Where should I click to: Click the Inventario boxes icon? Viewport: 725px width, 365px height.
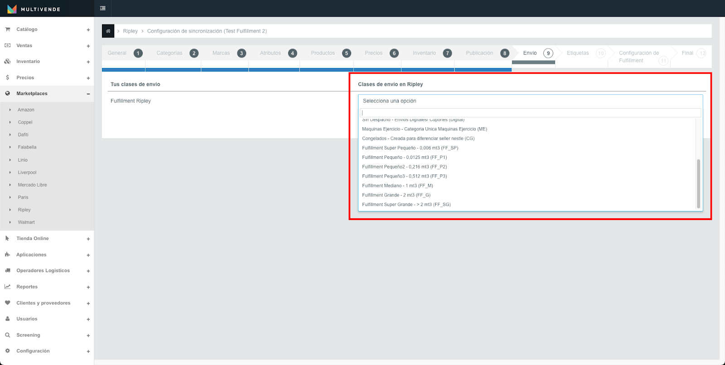[7, 61]
